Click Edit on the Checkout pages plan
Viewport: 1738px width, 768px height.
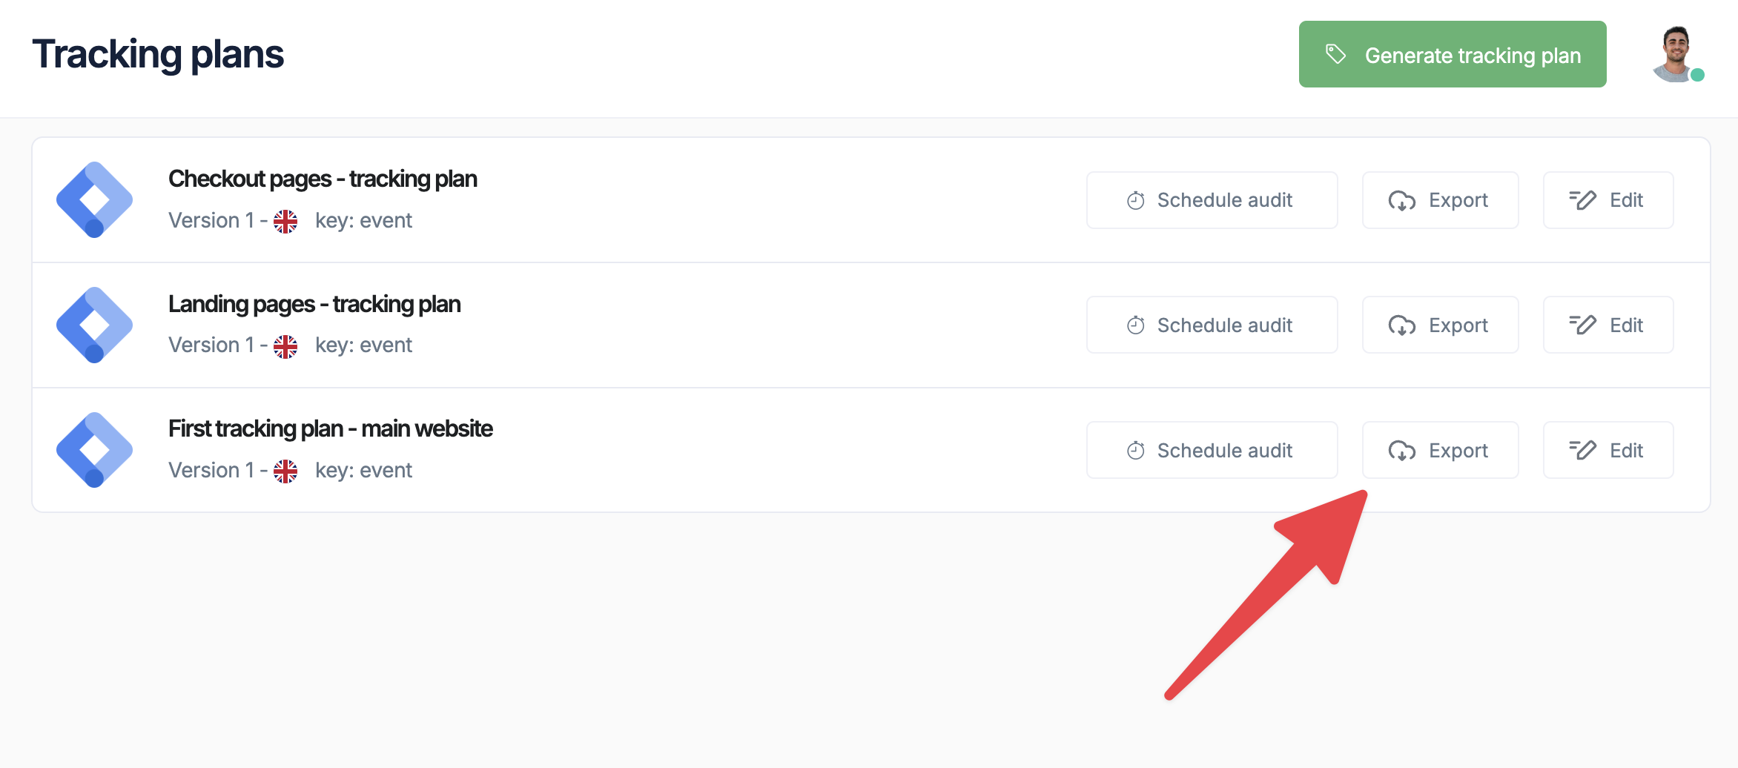(1608, 199)
